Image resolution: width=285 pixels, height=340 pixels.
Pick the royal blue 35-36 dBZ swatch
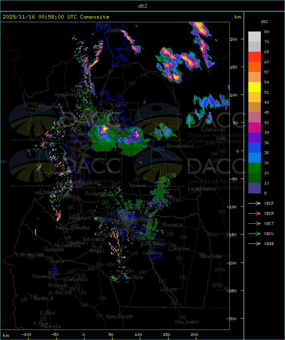pyautogui.click(x=254, y=148)
